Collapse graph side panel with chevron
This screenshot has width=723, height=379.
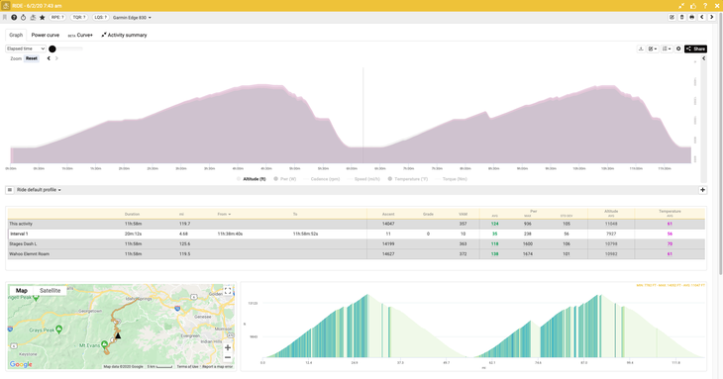click(x=703, y=58)
